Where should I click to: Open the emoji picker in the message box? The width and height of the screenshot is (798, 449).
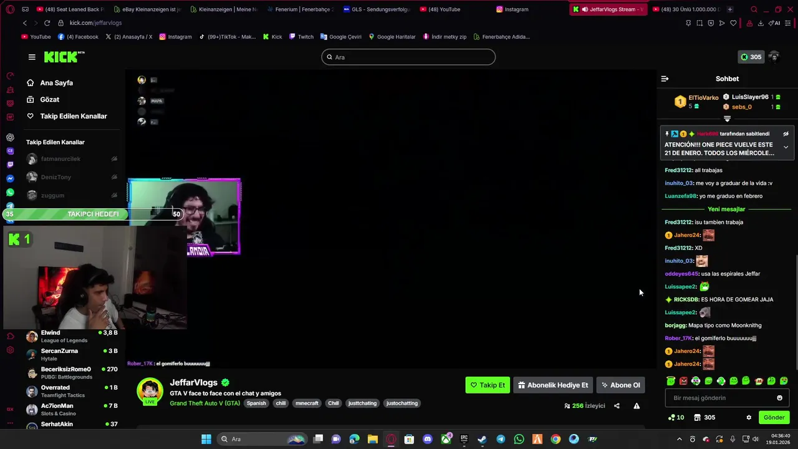click(779, 398)
